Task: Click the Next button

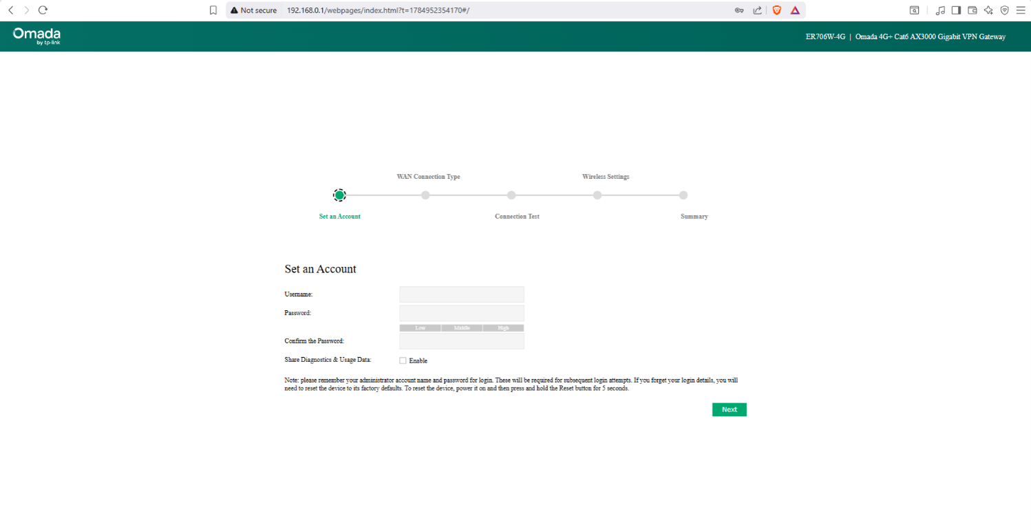Action: [730, 409]
